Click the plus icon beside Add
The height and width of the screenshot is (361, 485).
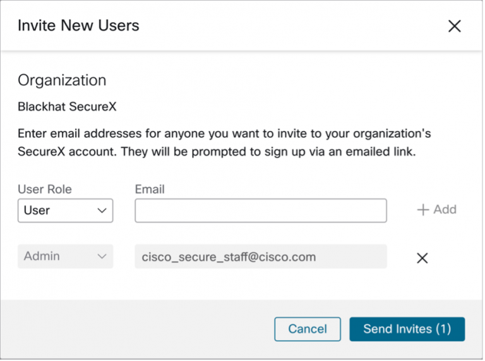click(x=423, y=210)
